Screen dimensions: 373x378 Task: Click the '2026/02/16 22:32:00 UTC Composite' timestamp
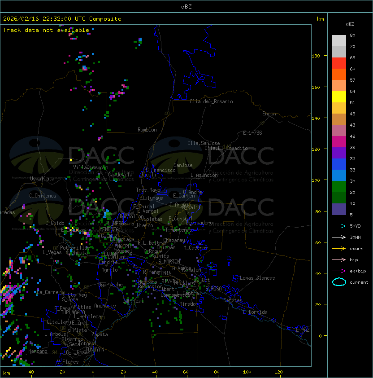[62, 19]
